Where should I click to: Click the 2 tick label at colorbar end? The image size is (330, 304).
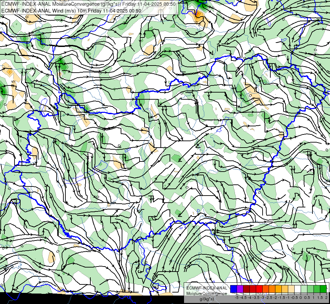click(326, 298)
